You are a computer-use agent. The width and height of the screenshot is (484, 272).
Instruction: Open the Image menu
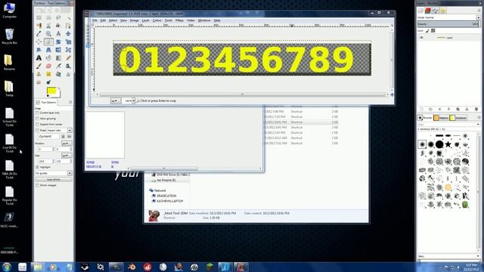click(135, 20)
